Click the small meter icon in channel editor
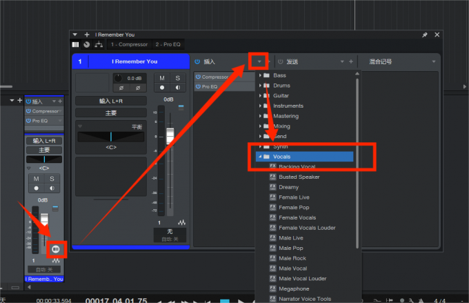 pos(181,108)
